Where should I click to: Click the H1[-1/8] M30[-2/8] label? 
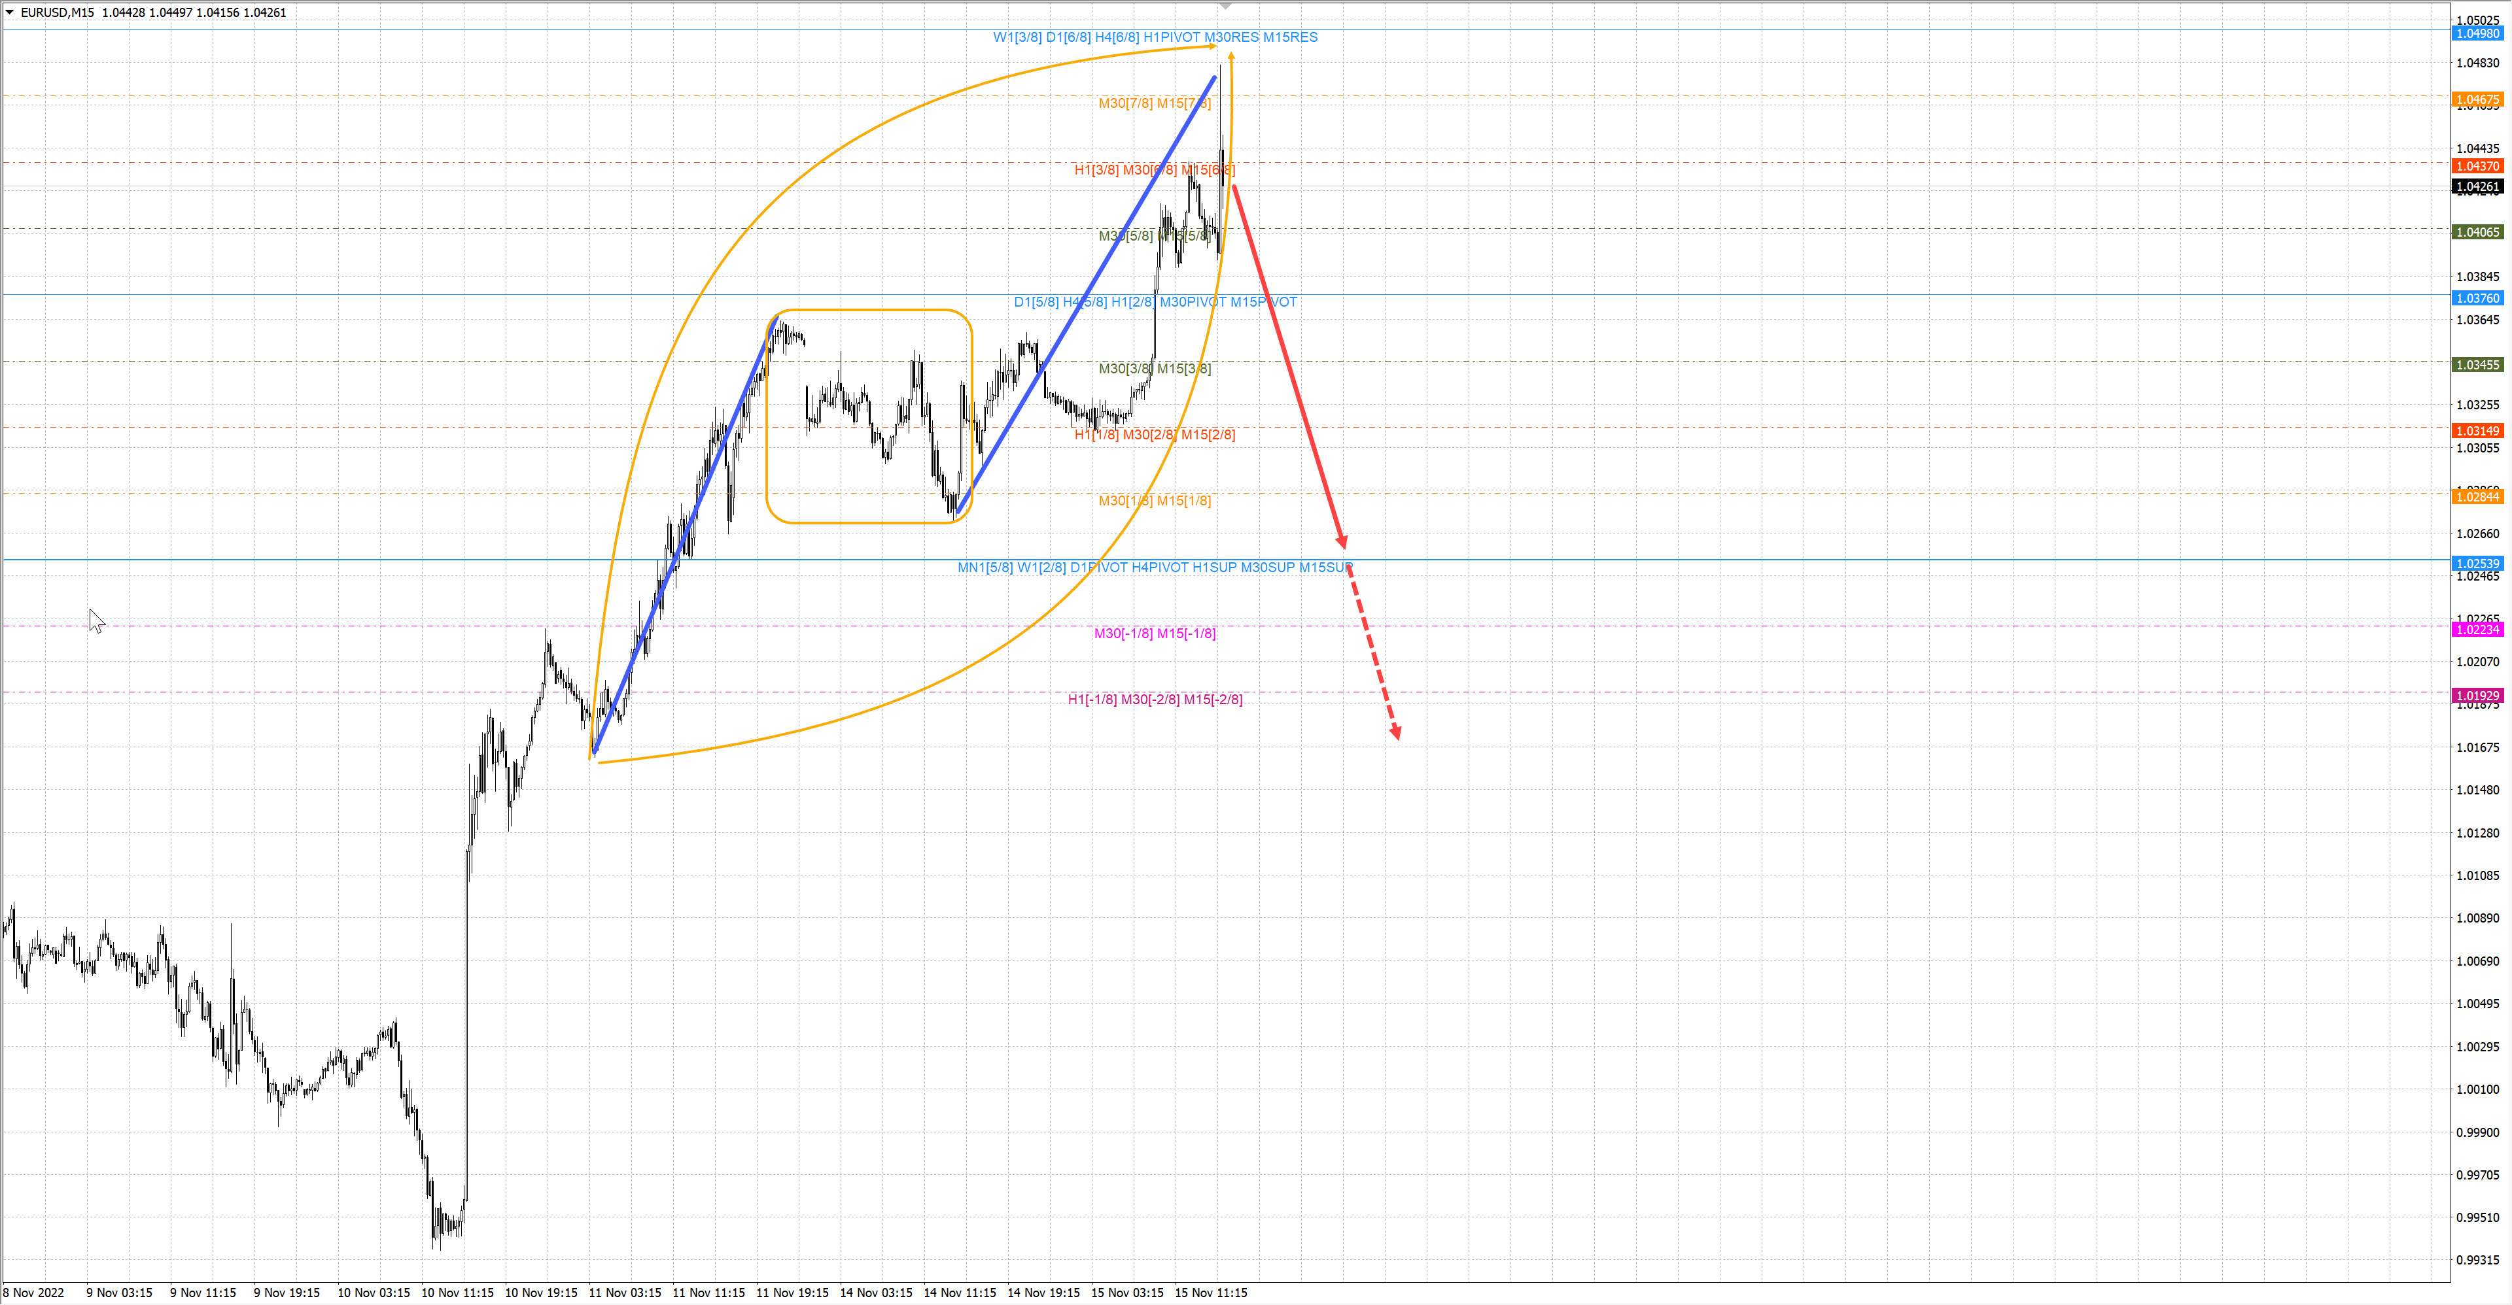pos(1155,700)
